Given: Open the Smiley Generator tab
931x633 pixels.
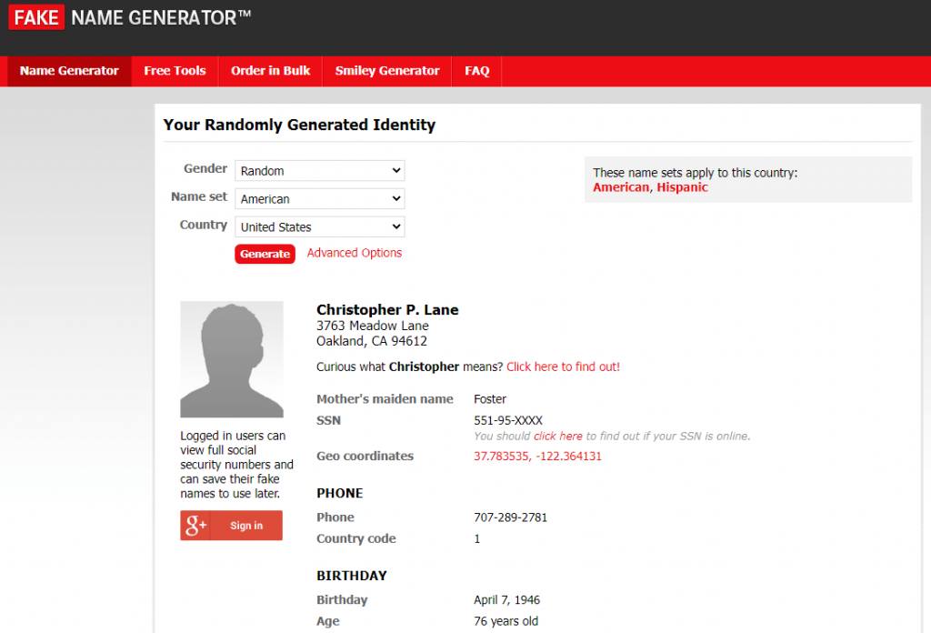Looking at the screenshot, I should (386, 71).
